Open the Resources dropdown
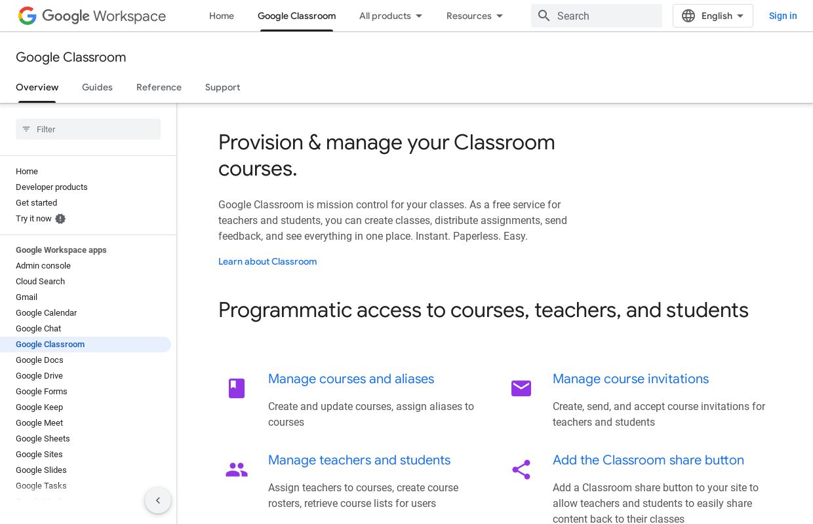This screenshot has width=813, height=524. [475, 16]
